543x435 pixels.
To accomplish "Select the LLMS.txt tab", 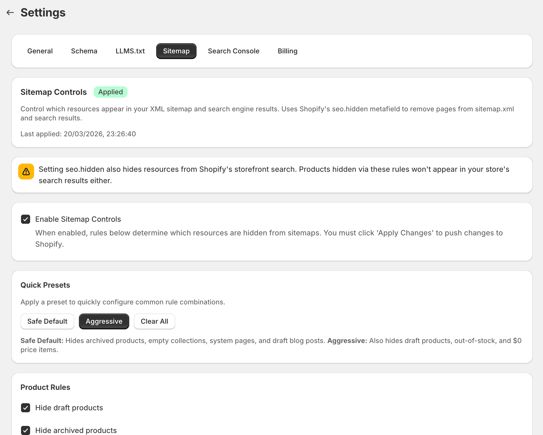I will pyautogui.click(x=130, y=51).
